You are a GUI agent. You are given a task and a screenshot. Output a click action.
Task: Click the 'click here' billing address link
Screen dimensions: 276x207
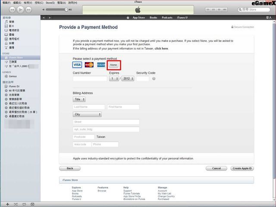[x=161, y=49]
